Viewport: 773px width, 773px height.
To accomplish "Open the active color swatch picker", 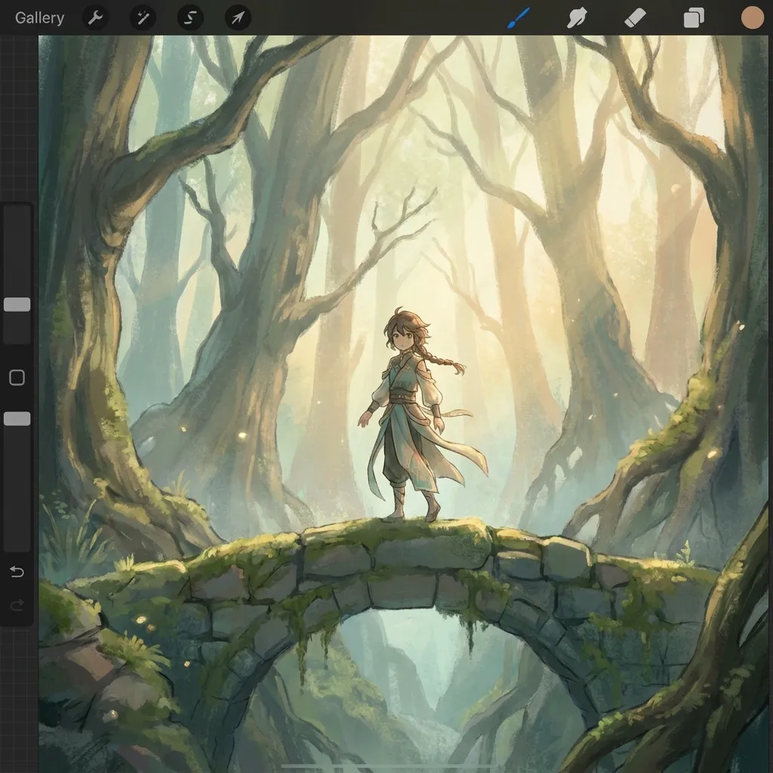I will [x=752, y=17].
